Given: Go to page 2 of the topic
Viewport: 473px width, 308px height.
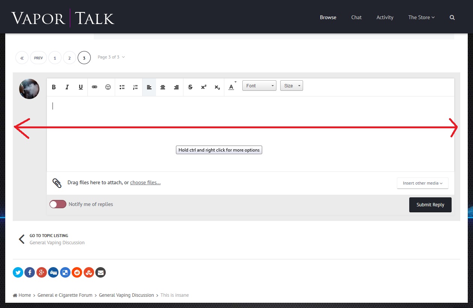Looking at the screenshot, I should (x=69, y=58).
